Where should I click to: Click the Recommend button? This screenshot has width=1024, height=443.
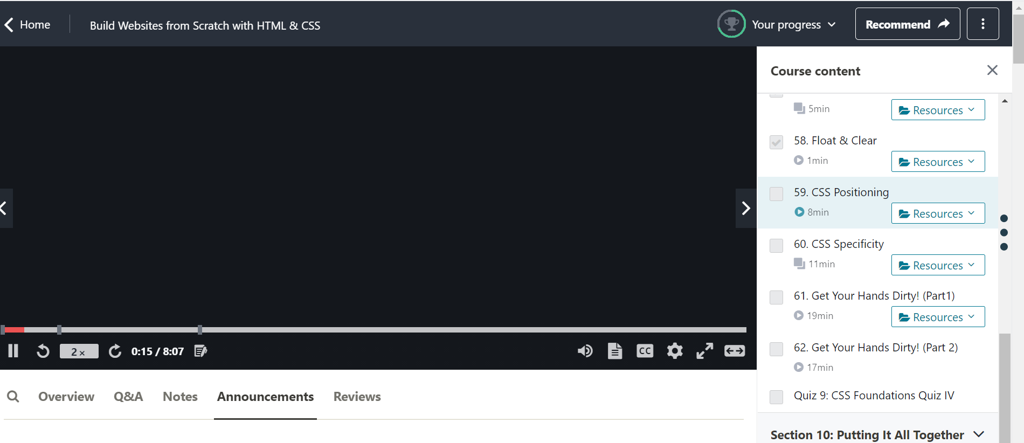tap(907, 24)
